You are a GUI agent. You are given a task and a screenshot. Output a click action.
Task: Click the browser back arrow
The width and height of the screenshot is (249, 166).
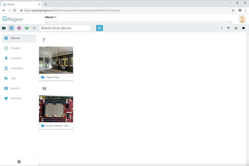coord(4,10)
